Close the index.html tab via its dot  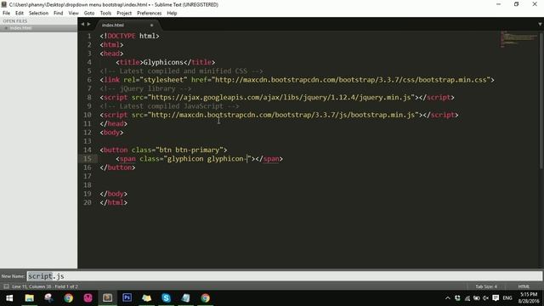[151, 25]
